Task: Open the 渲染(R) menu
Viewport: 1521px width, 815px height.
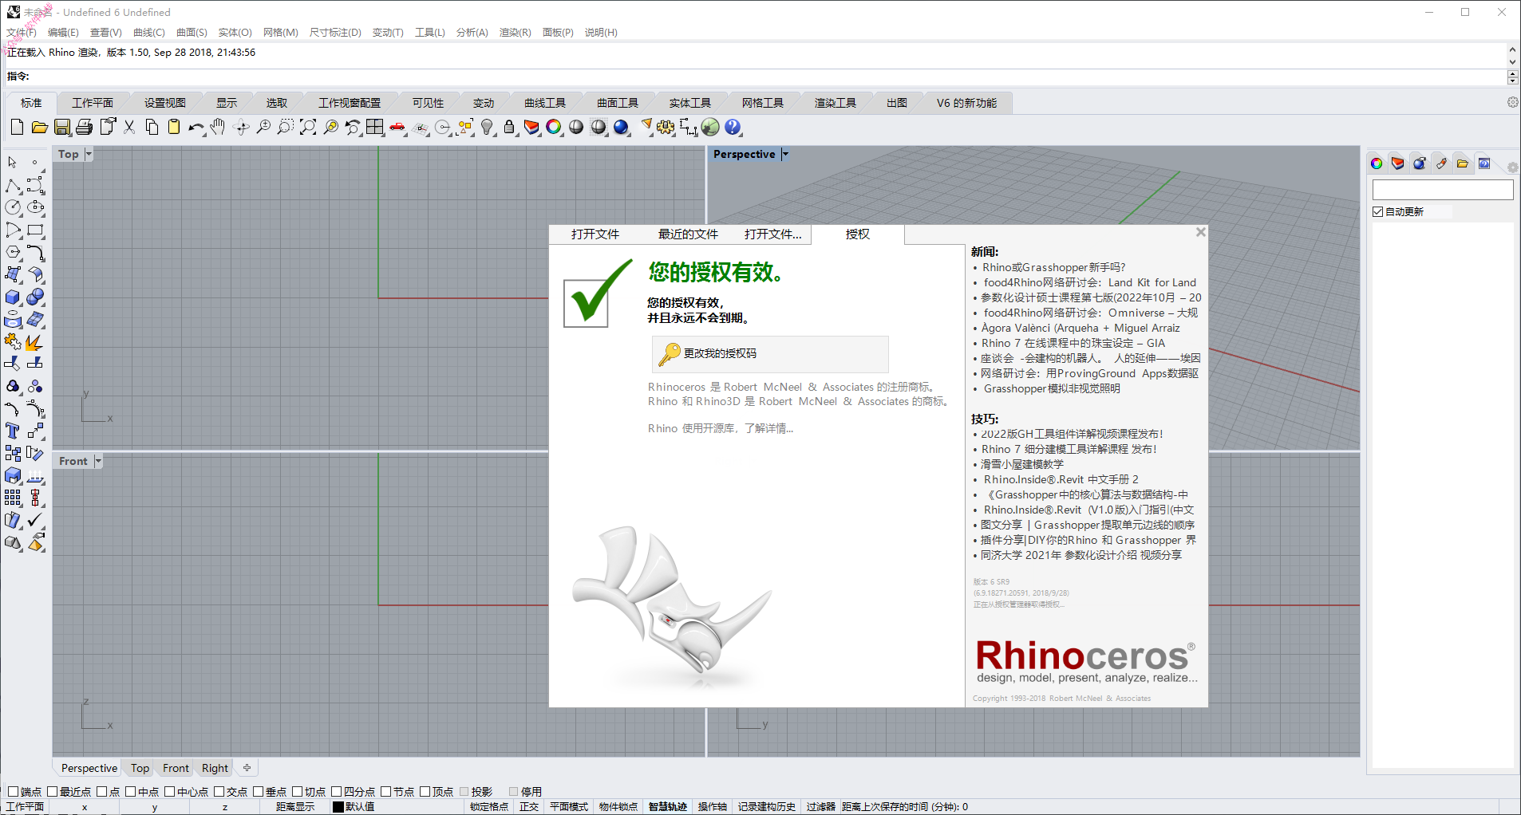Action: 515,33
